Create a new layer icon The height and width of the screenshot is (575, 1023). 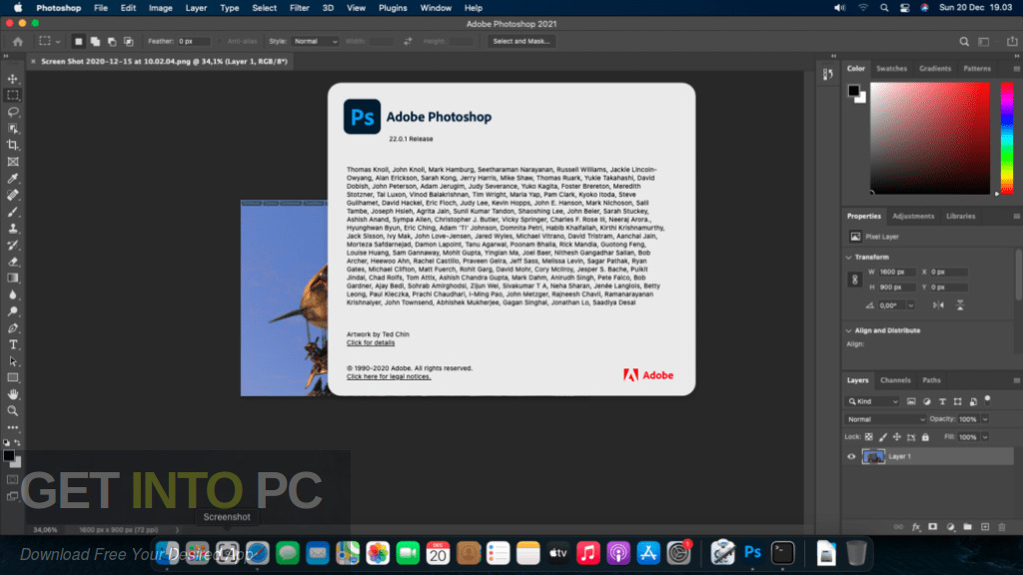coord(985,527)
